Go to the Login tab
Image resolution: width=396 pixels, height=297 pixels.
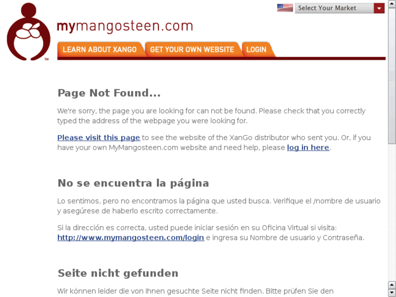[257, 49]
